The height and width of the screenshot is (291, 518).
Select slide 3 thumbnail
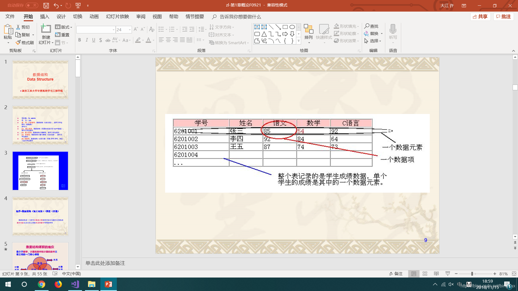pos(40,171)
